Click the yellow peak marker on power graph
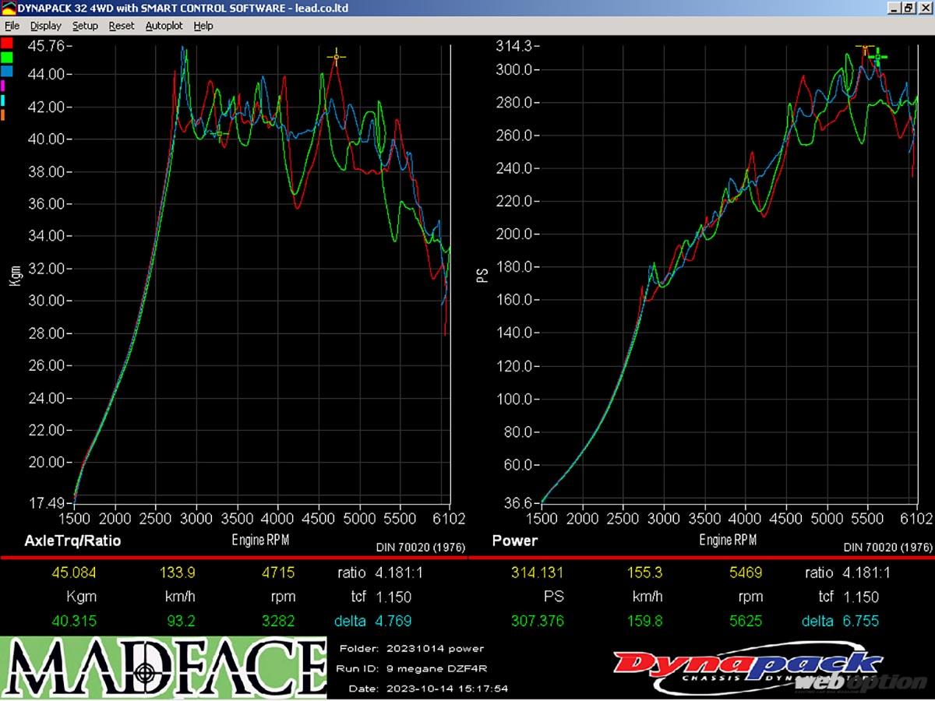The height and width of the screenshot is (701, 935). [864, 49]
